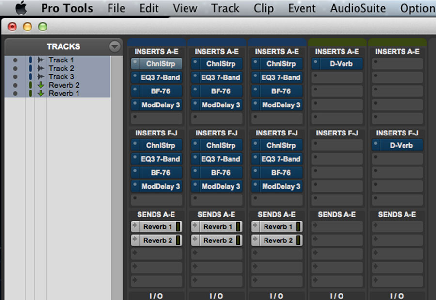Click send selector arrow beside first channel Reverb 1
The image size is (436, 300).
point(135,226)
